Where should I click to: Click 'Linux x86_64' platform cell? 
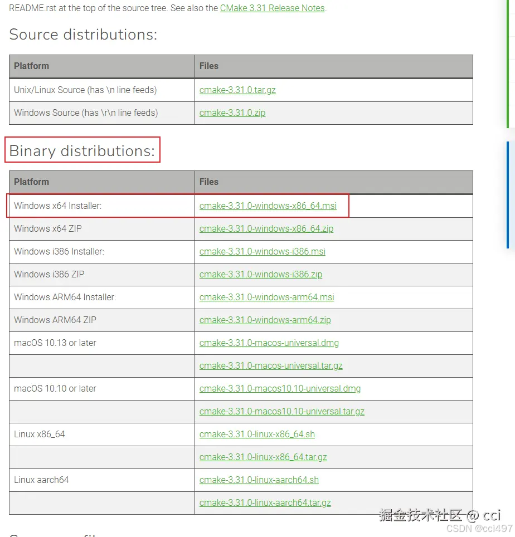click(102, 435)
